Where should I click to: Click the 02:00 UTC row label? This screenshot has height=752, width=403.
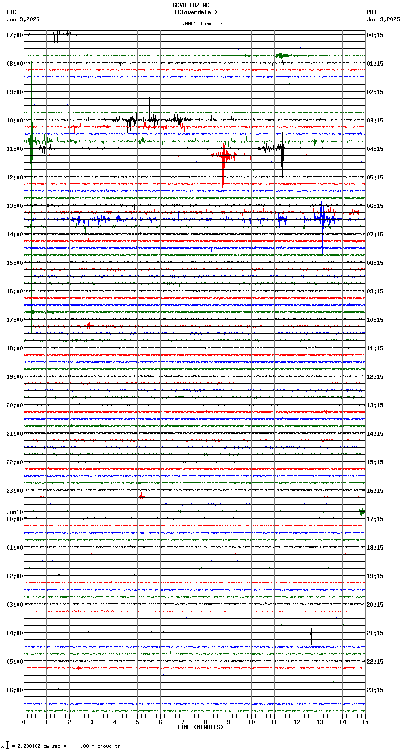coord(15,576)
